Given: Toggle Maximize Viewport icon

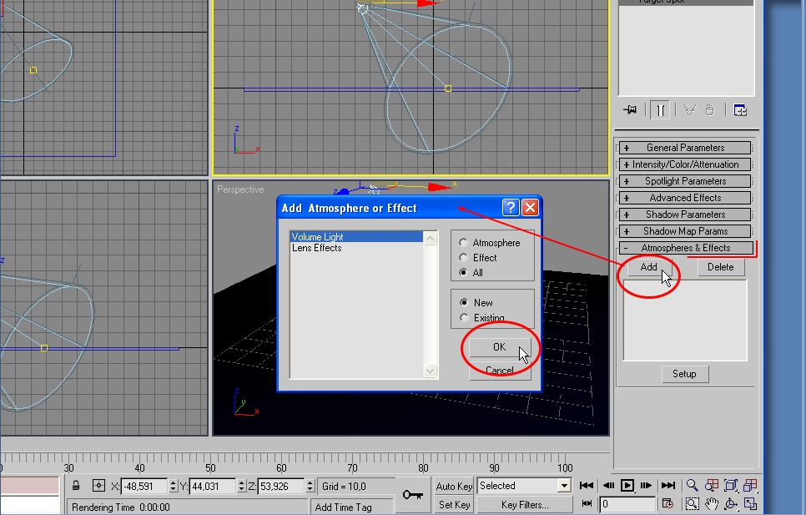Looking at the screenshot, I should (750, 503).
